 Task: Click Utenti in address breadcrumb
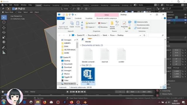pyautogui.click(x=105, y=35)
